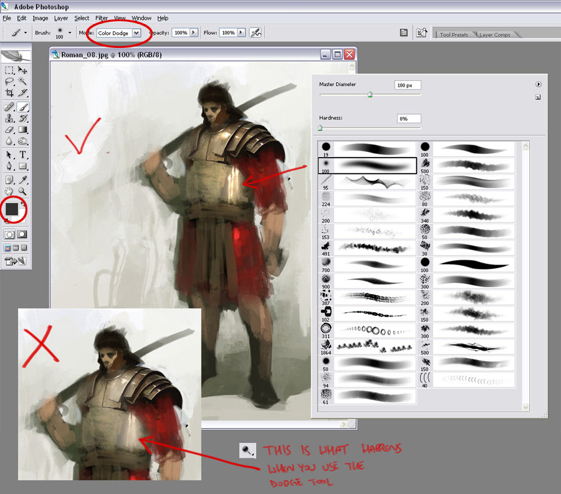Switch to Quick Mask editing mode
This screenshot has width=561, height=494.
click(x=22, y=234)
